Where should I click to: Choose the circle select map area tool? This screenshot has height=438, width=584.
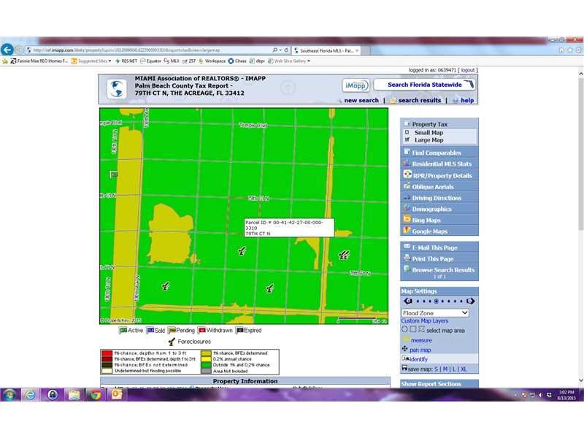[405, 330]
